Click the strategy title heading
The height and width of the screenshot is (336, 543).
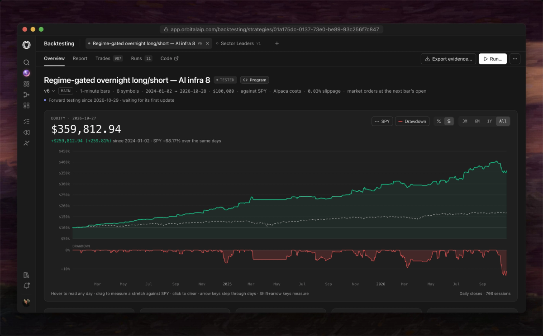coord(127,80)
